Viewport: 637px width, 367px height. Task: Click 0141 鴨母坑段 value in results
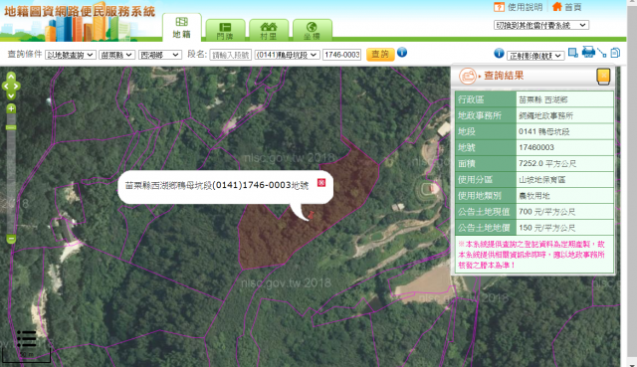544,131
